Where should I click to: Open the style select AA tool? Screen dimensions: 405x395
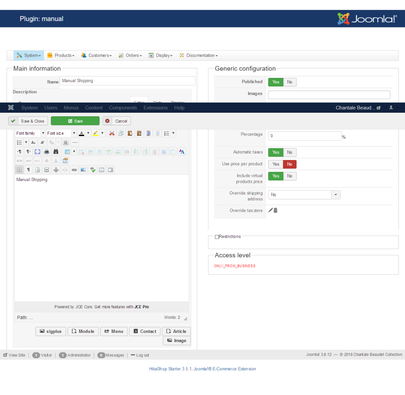coord(182,151)
